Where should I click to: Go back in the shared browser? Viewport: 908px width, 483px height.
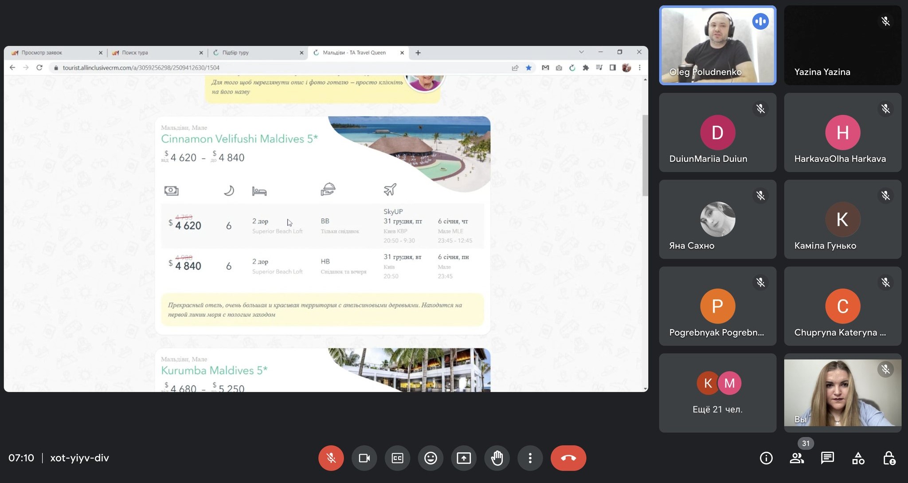click(12, 67)
